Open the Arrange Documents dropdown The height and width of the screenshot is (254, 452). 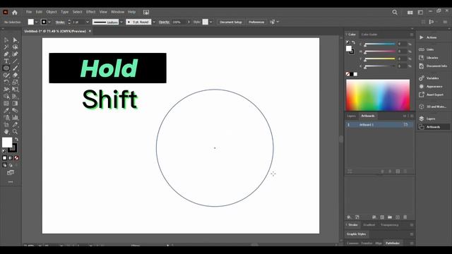(x=410, y=13)
